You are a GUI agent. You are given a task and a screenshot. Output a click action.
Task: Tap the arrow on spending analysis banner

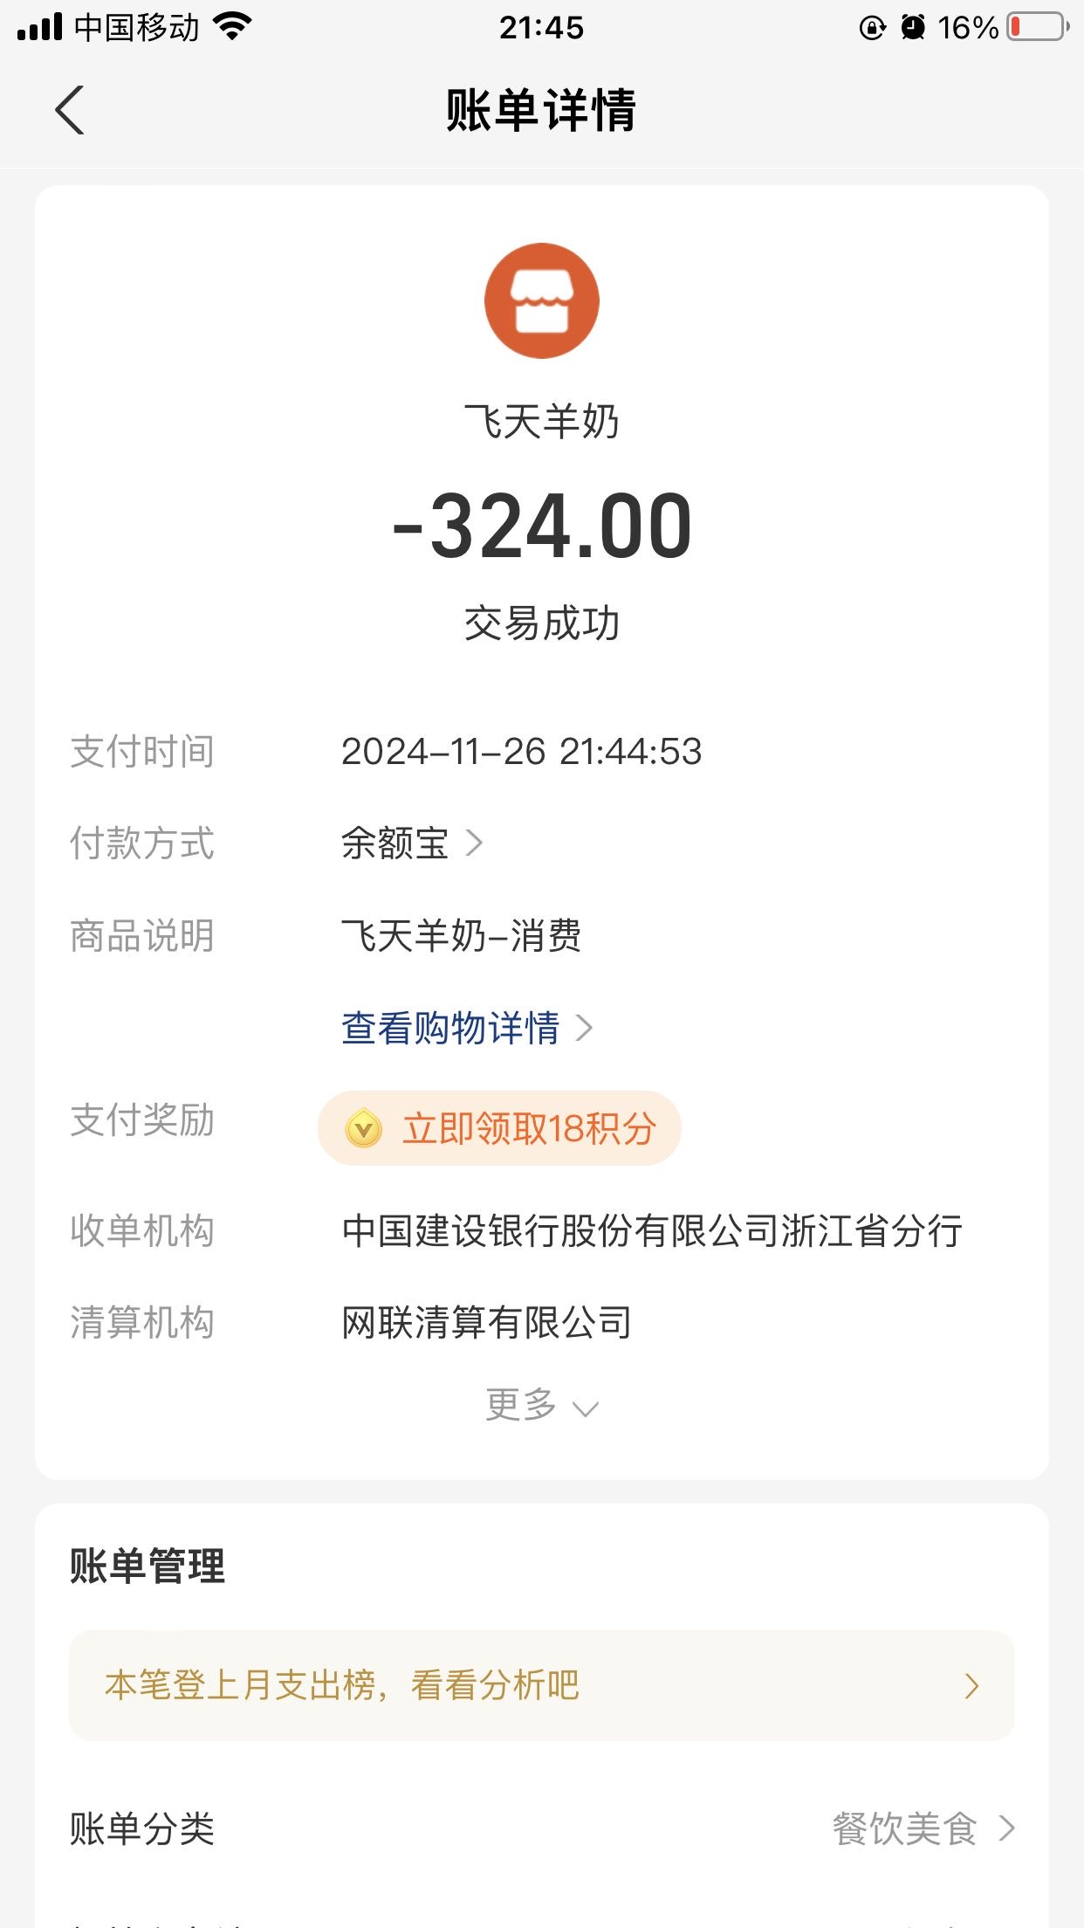[971, 1686]
